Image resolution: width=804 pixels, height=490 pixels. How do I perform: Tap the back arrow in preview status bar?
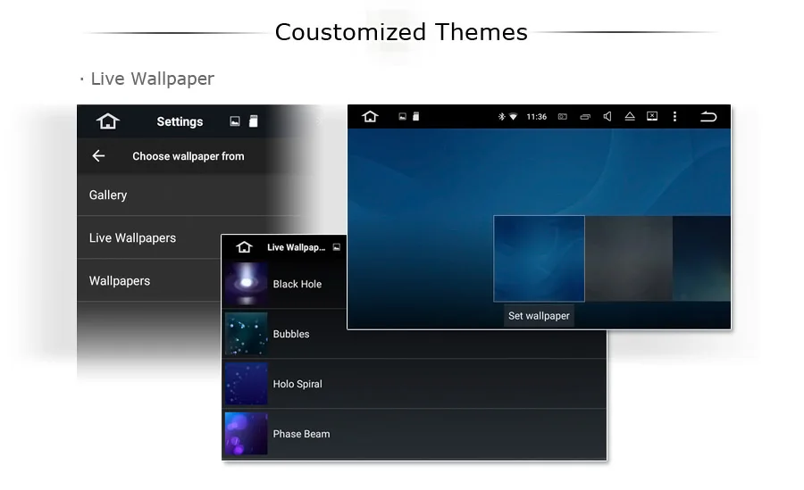pyautogui.click(x=708, y=116)
